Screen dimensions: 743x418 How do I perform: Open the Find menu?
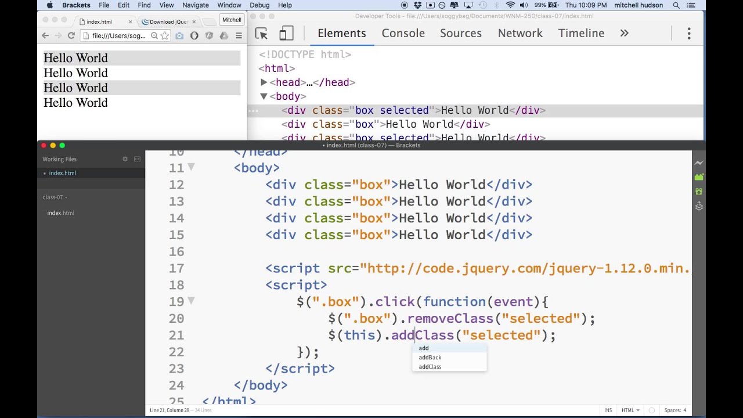(x=145, y=5)
